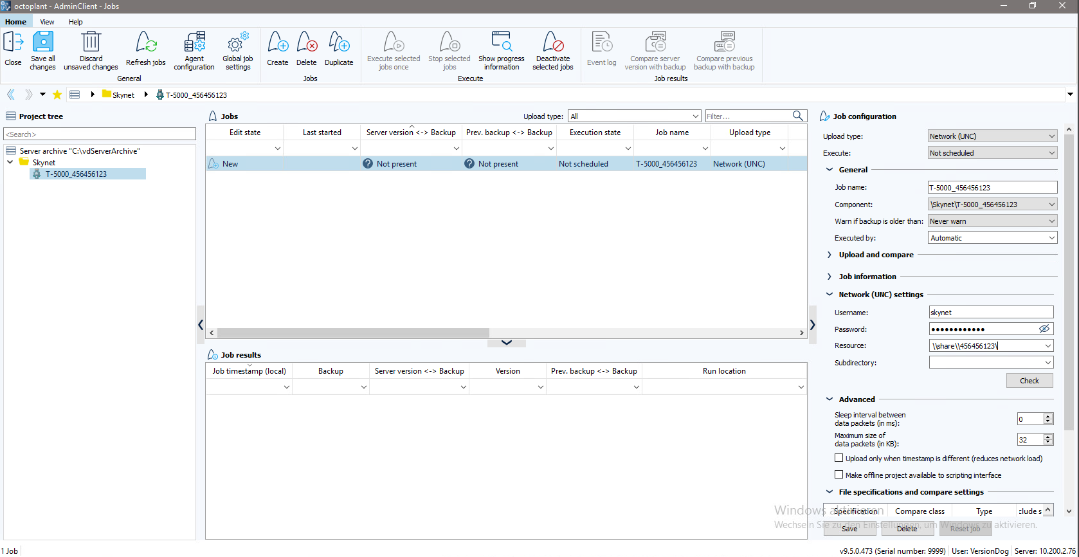The width and height of the screenshot is (1079, 557).
Task: Enable upload only when timestamp is different
Action: tap(839, 458)
